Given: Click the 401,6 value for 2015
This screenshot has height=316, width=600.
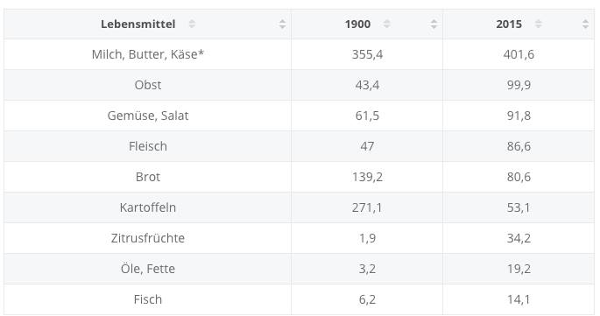Looking at the screenshot, I should click(519, 54).
